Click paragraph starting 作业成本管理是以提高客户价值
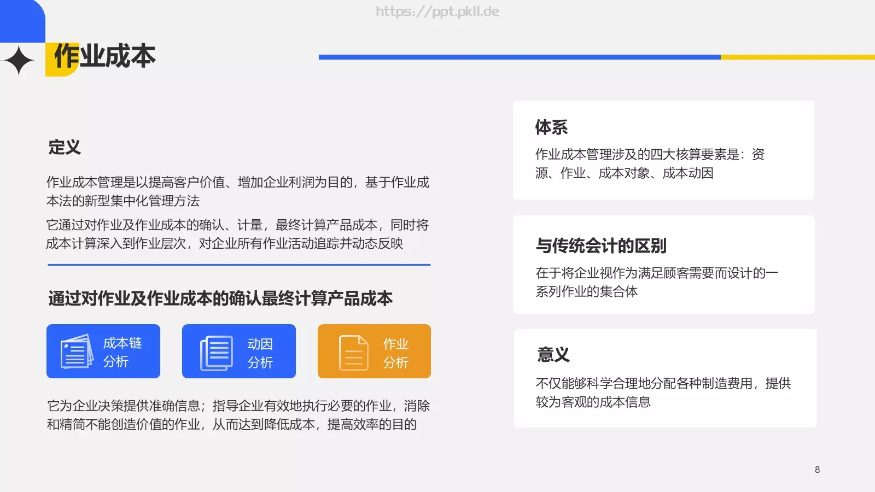 click(x=238, y=191)
